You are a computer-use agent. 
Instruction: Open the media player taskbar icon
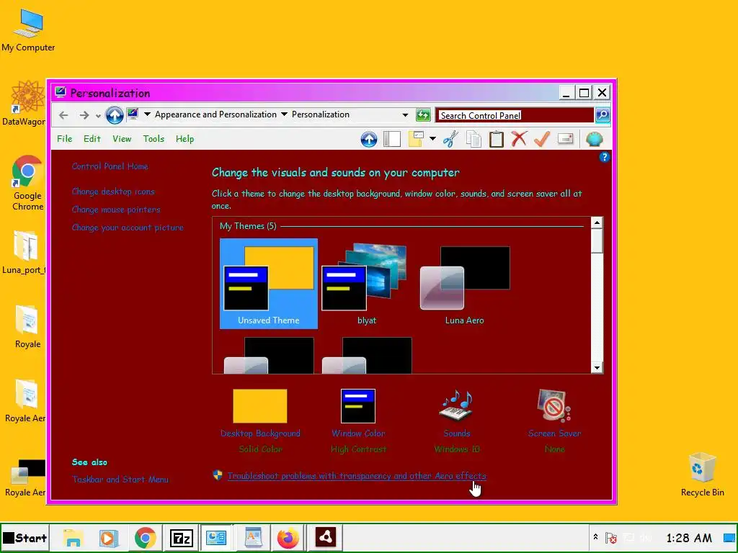[x=108, y=538]
